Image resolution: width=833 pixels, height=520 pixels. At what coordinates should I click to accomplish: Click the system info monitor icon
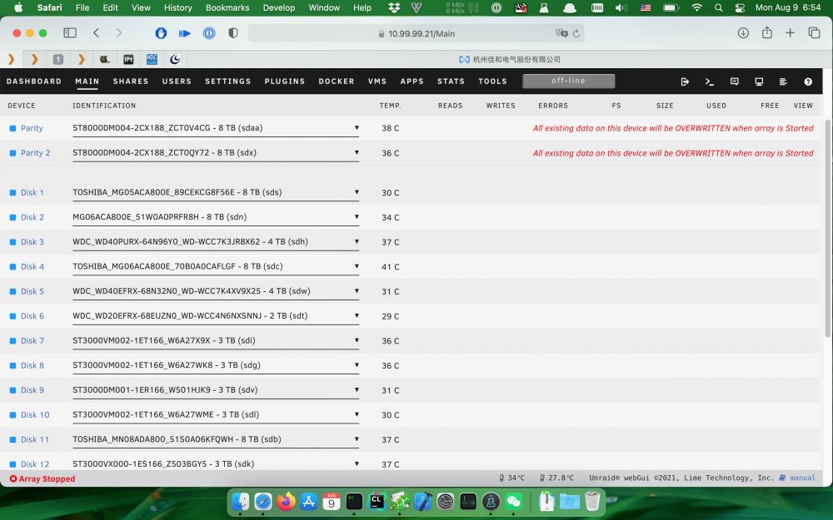point(759,82)
